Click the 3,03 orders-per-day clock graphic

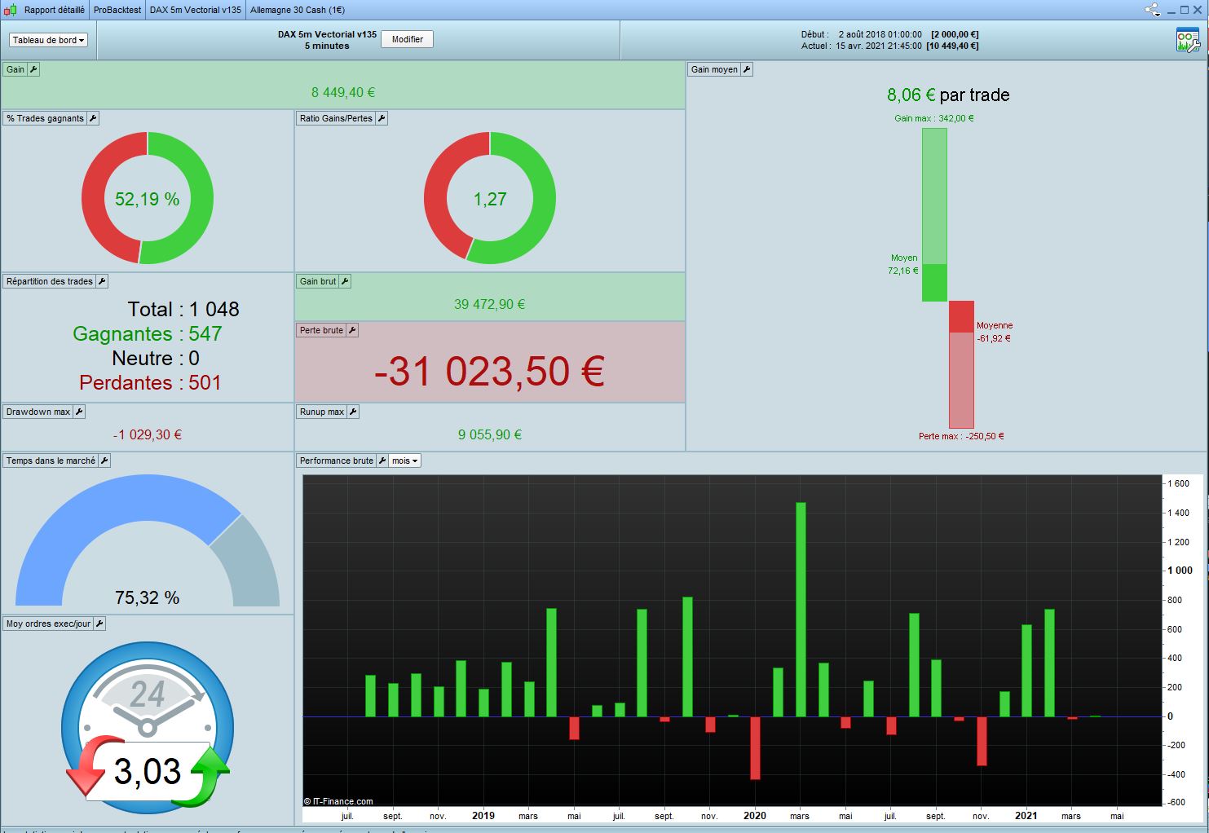point(148,728)
